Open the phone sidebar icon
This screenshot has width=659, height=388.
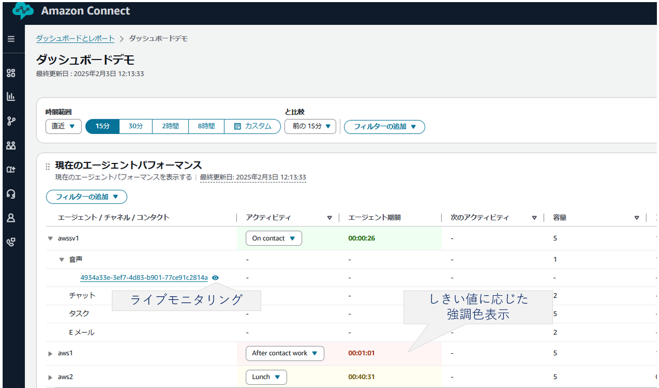pos(11,242)
